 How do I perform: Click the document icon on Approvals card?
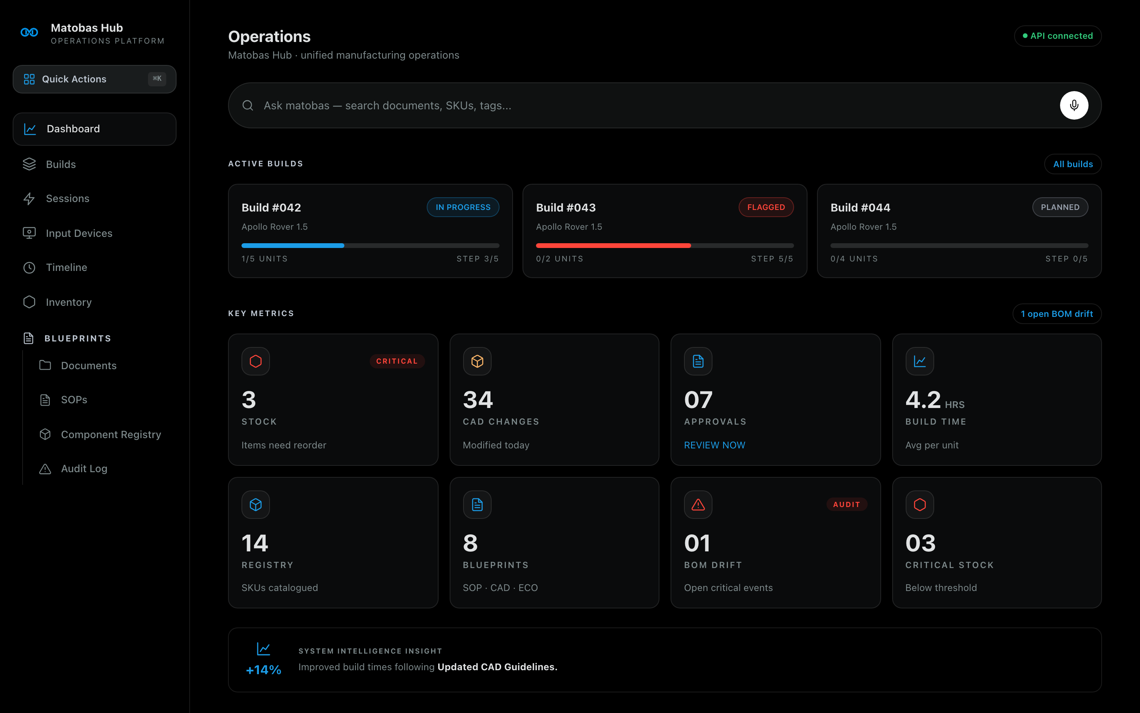pyautogui.click(x=698, y=361)
